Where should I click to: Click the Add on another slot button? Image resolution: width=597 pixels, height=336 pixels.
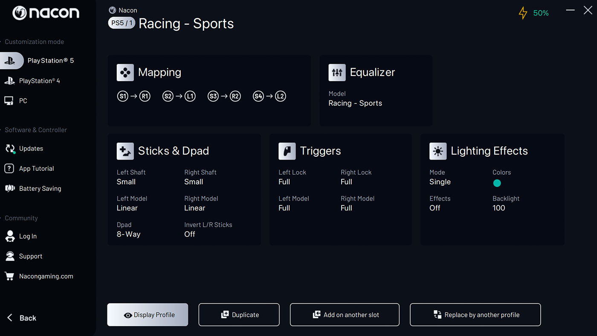(345, 315)
